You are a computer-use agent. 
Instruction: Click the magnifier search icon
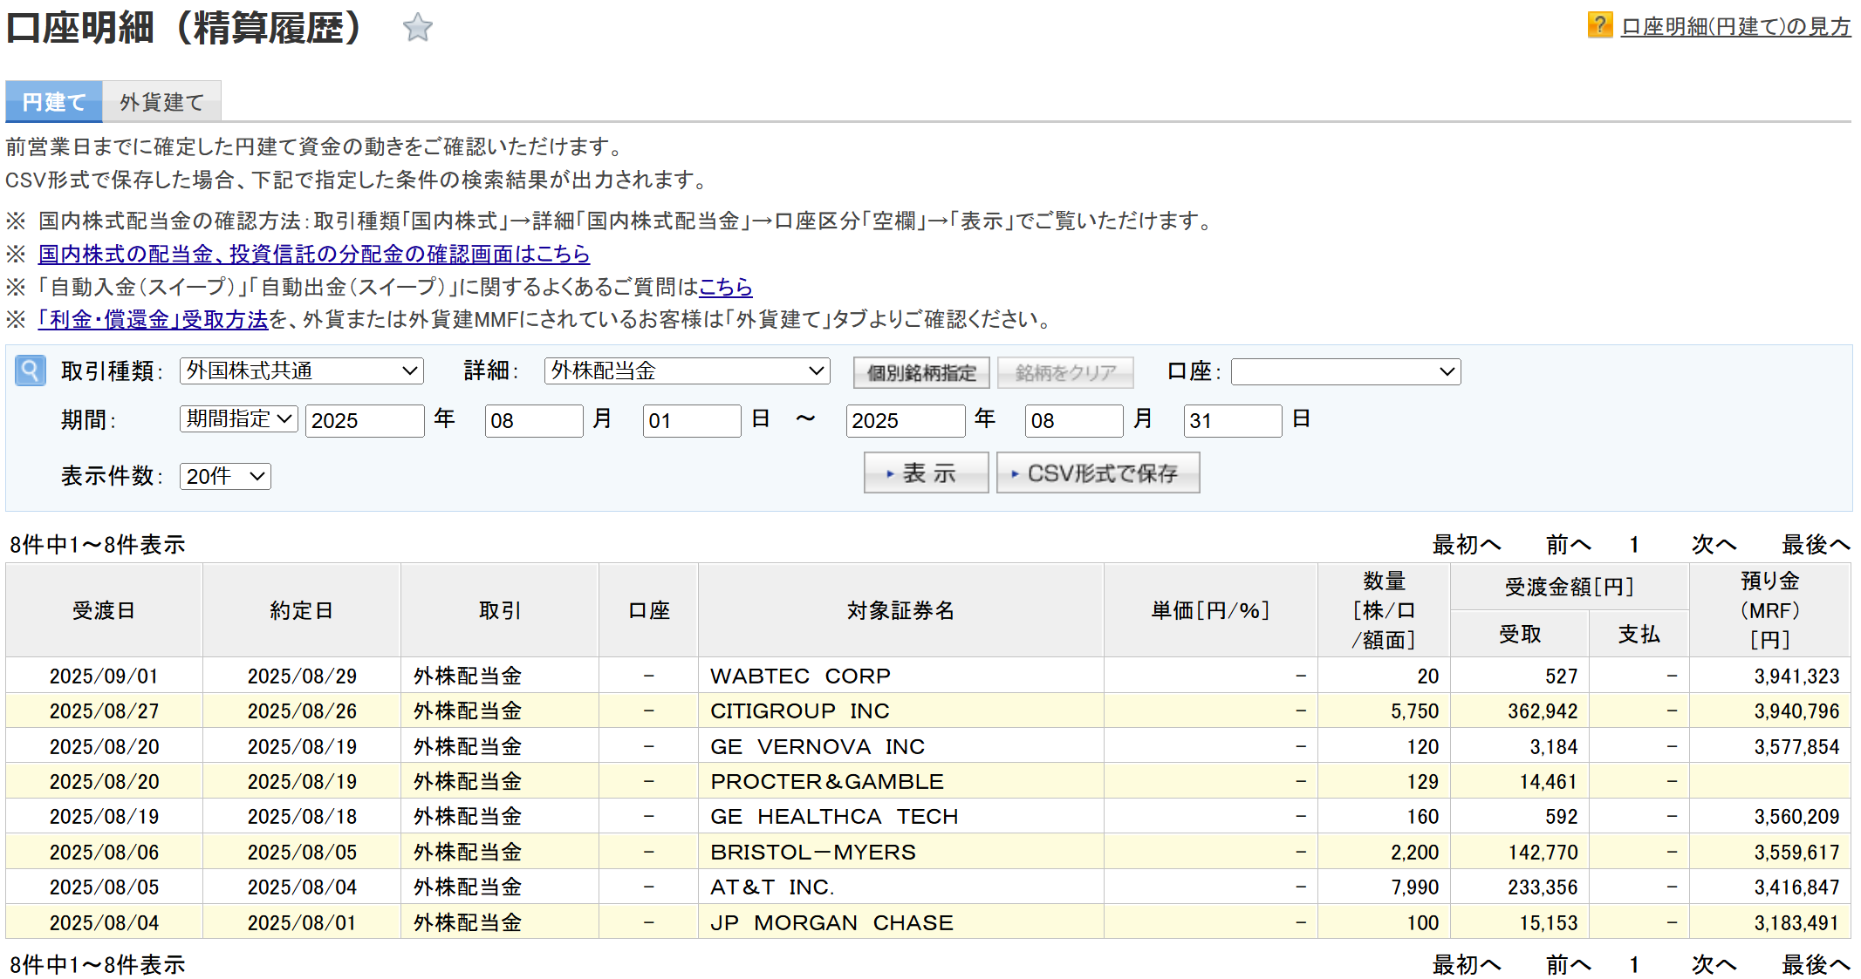point(31,371)
